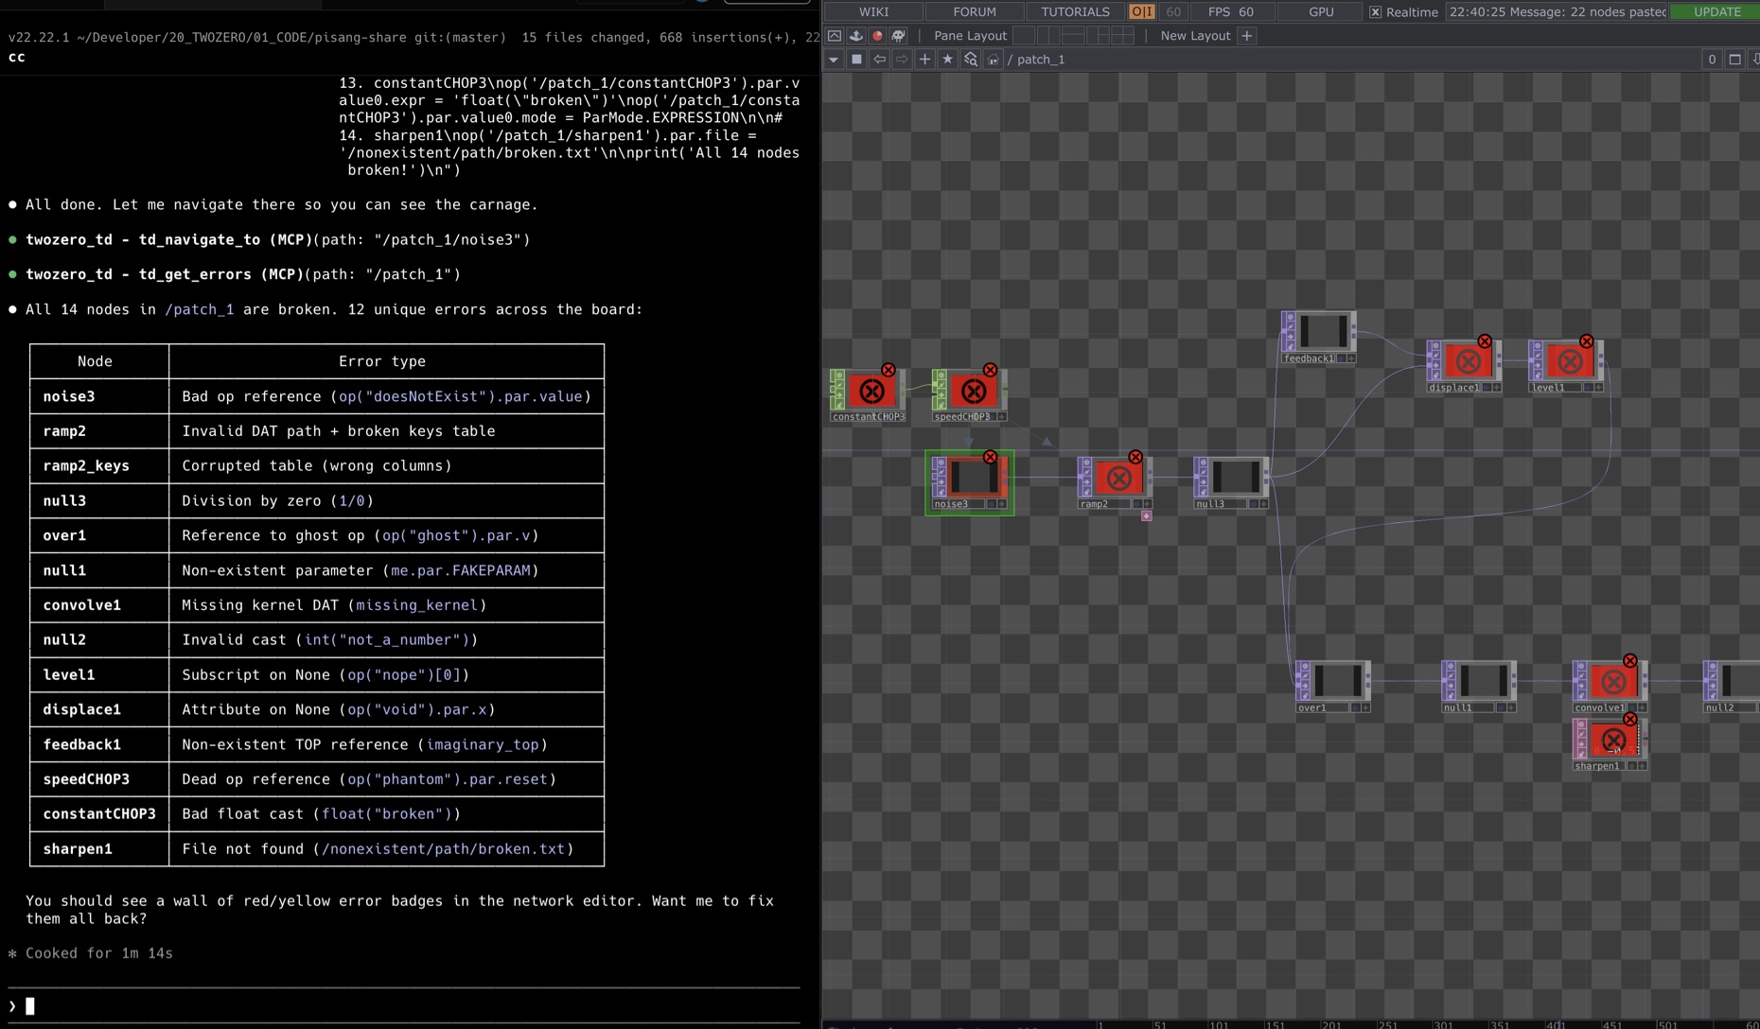Click the error badge on the ramp2 node
Screen dimensions: 1760x1029
(1135, 457)
